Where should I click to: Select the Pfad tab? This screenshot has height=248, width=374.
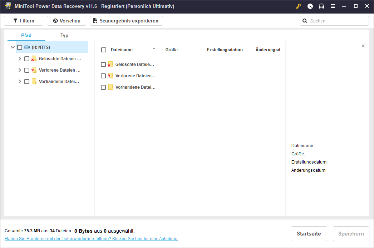26,35
